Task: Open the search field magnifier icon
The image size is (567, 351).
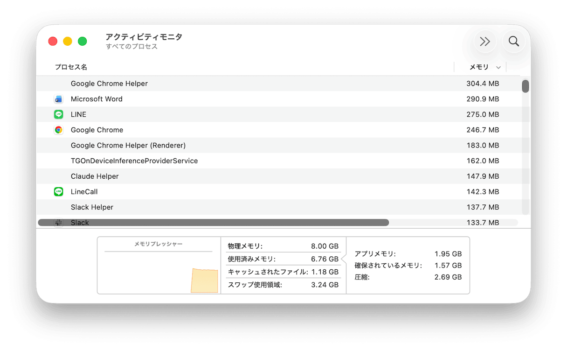Action: 514,41
